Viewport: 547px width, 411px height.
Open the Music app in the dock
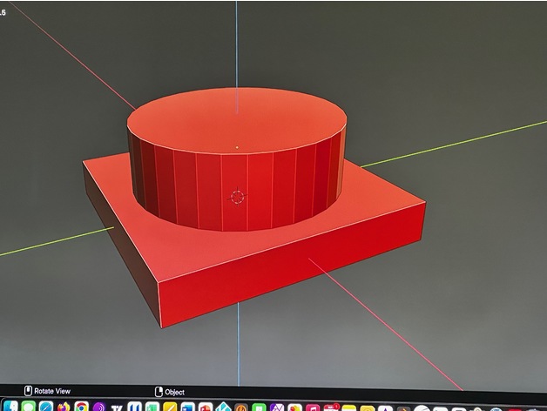313,407
